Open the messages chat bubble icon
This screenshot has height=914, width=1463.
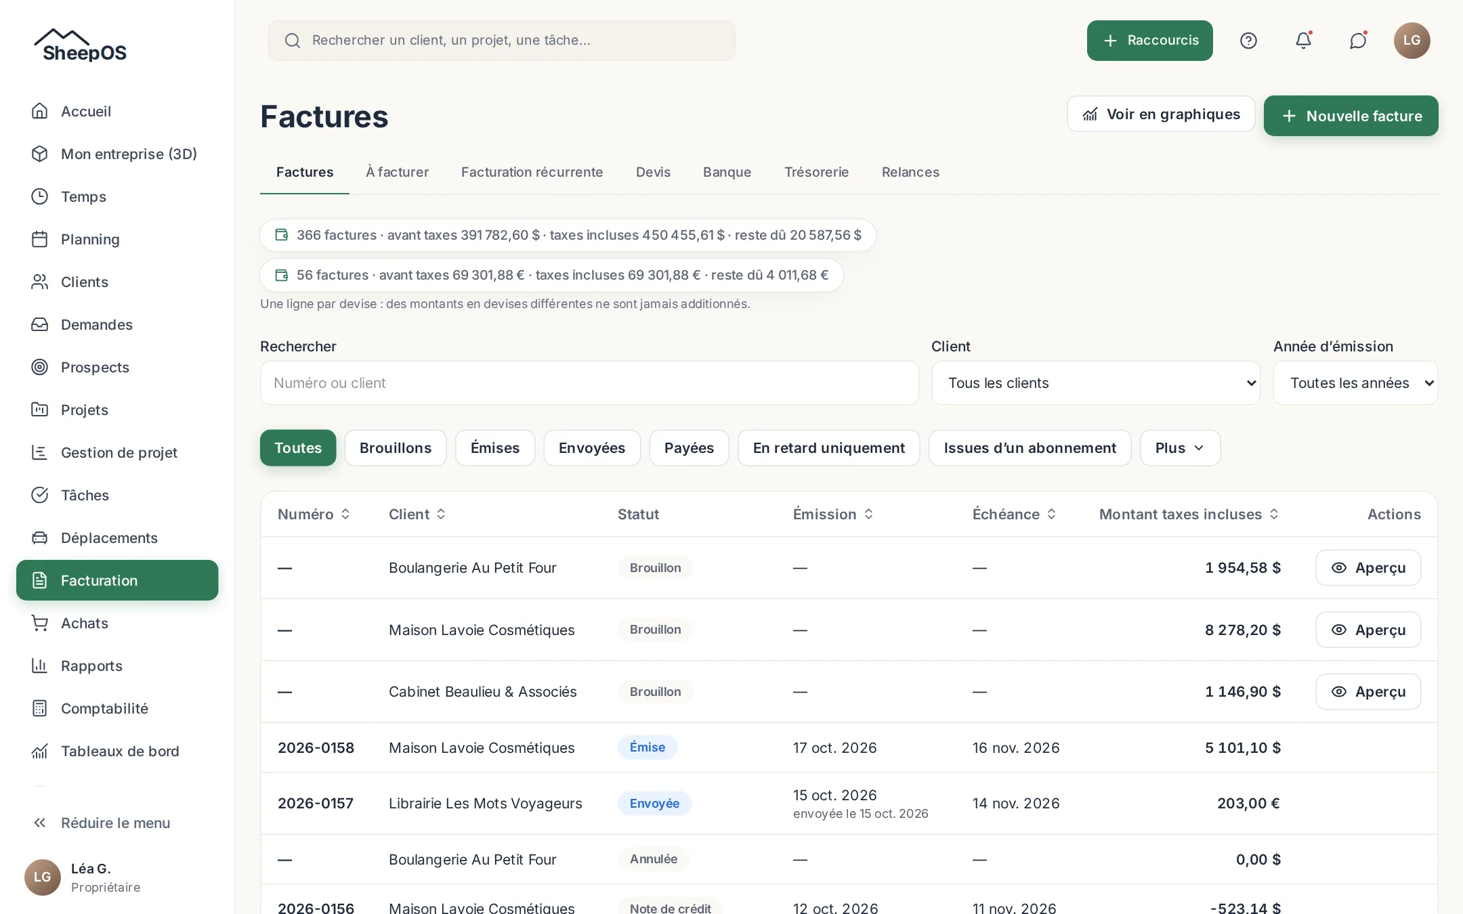[1358, 41]
